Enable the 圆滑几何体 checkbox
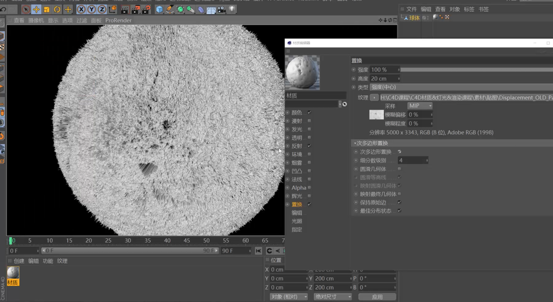 tap(399, 169)
